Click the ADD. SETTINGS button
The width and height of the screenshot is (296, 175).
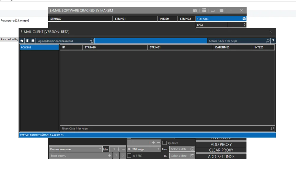pyautogui.click(x=221, y=157)
